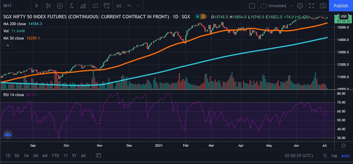Start bar Replay with rewind icon
353x164 pixels.
coord(119,6)
